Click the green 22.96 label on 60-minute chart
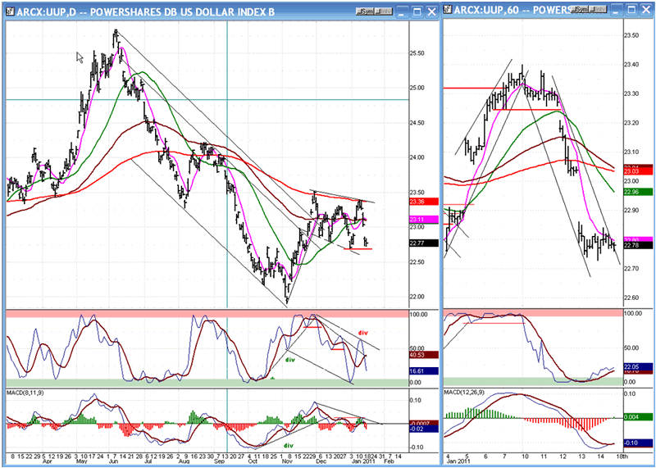The image size is (656, 468). click(639, 192)
